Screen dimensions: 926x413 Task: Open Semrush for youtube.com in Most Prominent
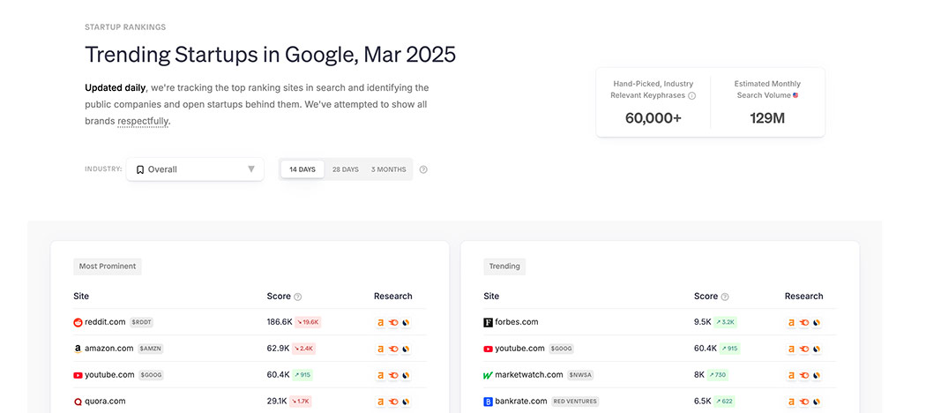pyautogui.click(x=392, y=375)
